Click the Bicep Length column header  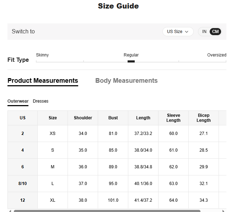tap(204, 118)
